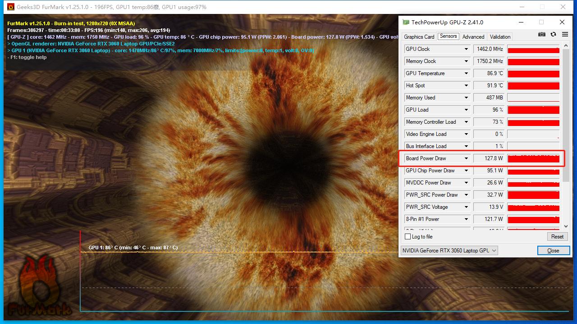Expand the GPU Temperature sensor dropdown
This screenshot has height=324, width=577.
pyautogui.click(x=466, y=73)
